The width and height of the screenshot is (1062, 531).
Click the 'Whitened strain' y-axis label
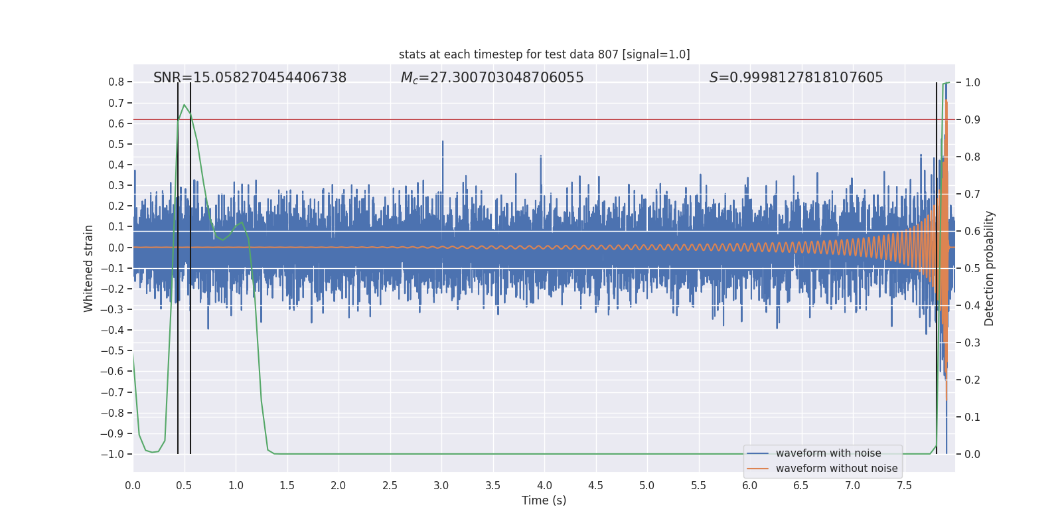(88, 268)
